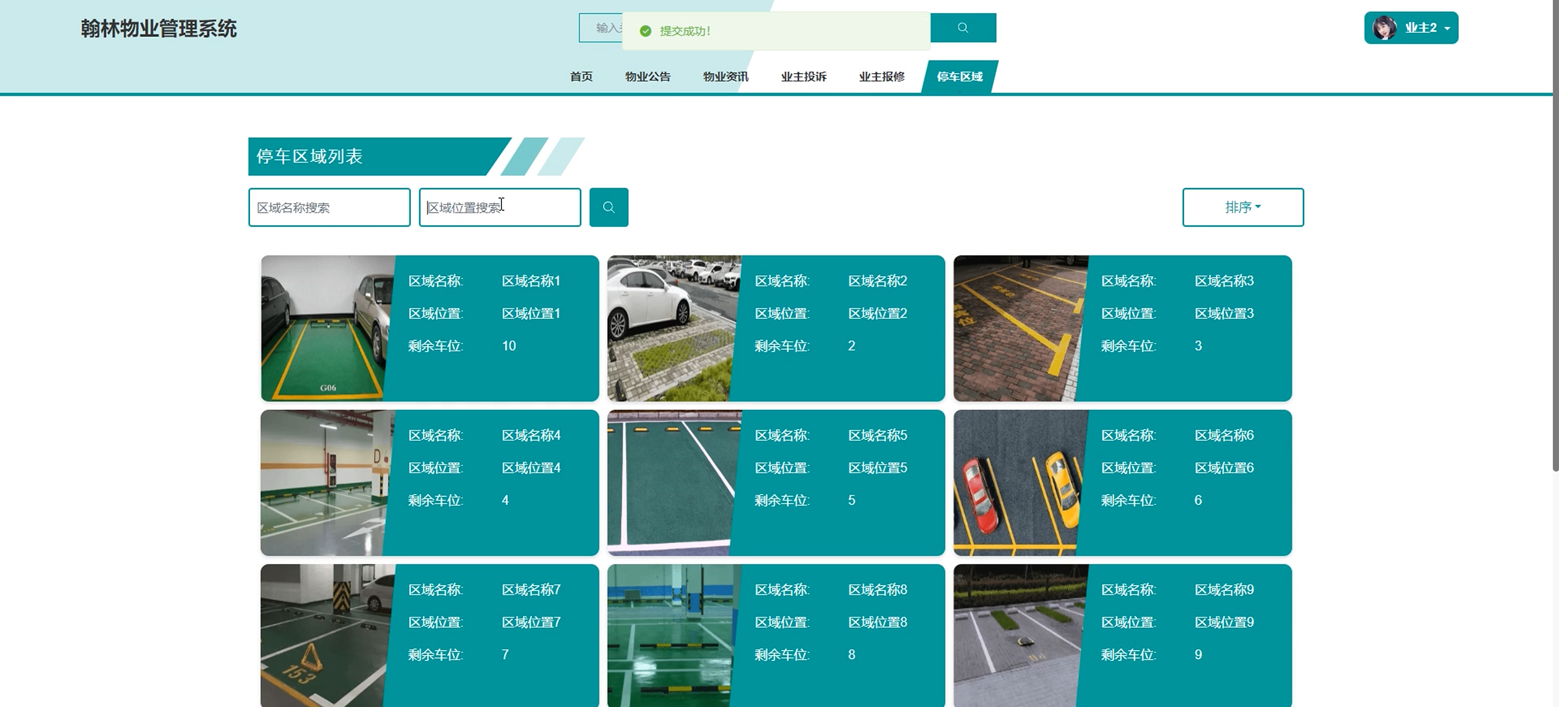Expand the 排序 sort dropdown
The width and height of the screenshot is (1559, 707).
click(x=1242, y=207)
